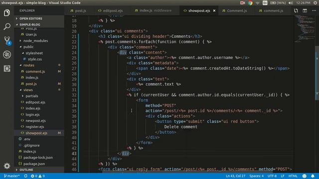The height and width of the screenshot is (179, 319).
Task: Split the editor with the split icon
Action: 305,10
